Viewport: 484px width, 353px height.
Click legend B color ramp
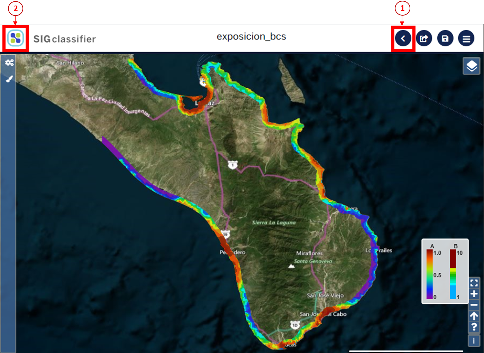click(x=453, y=274)
